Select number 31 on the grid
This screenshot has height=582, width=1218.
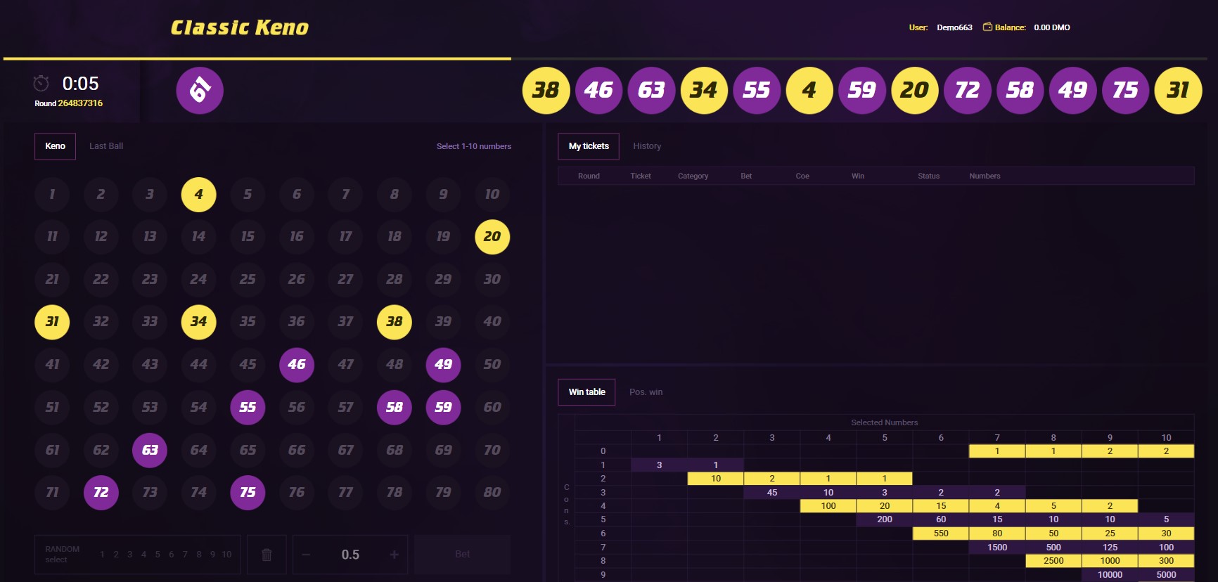click(52, 322)
